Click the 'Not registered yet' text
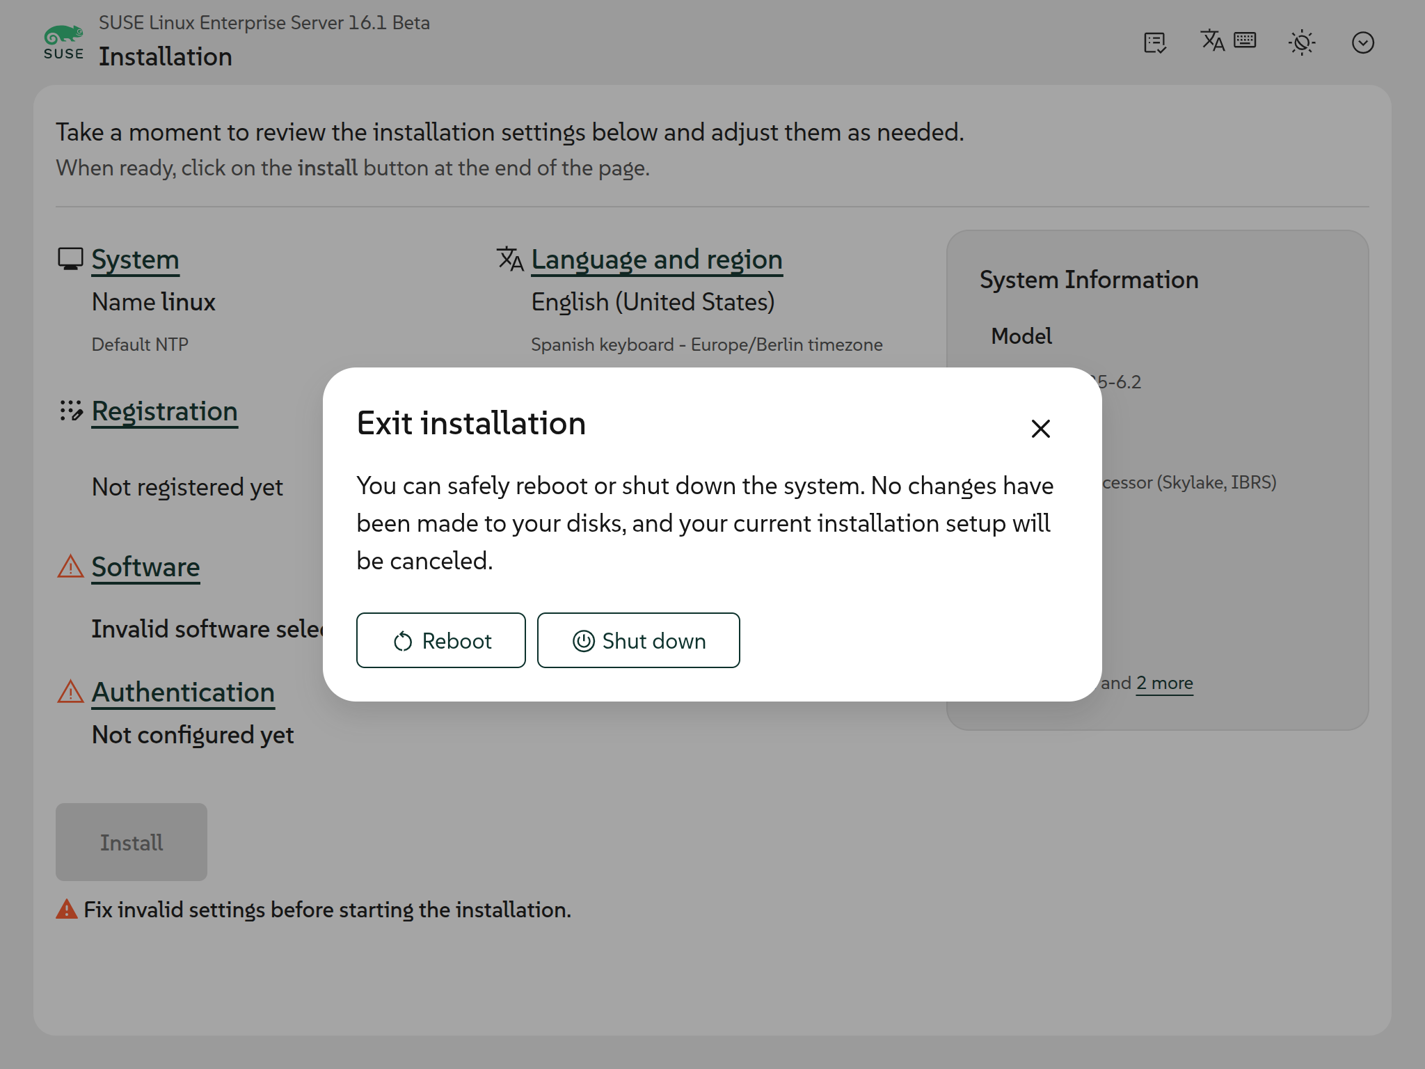This screenshot has width=1425, height=1069. click(x=187, y=487)
